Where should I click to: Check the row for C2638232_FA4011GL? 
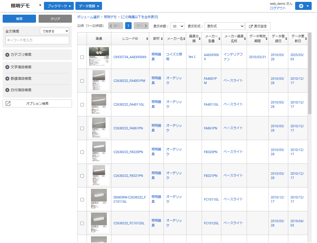click(82, 105)
